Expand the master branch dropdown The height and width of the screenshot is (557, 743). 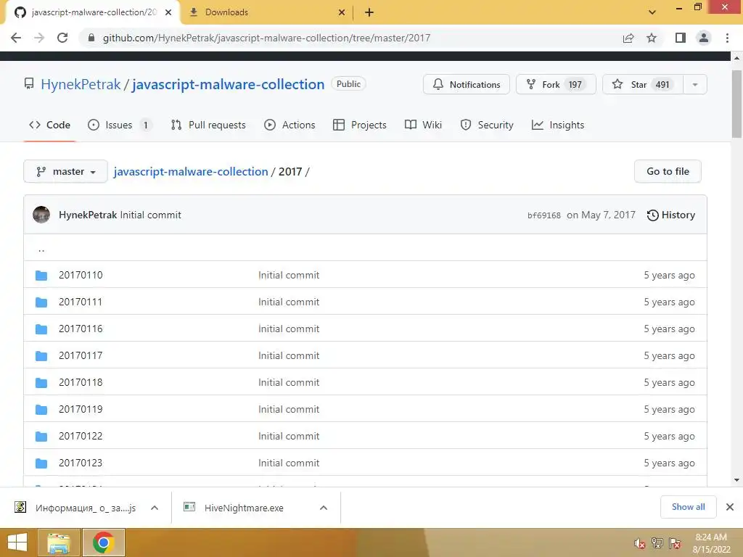[65, 171]
